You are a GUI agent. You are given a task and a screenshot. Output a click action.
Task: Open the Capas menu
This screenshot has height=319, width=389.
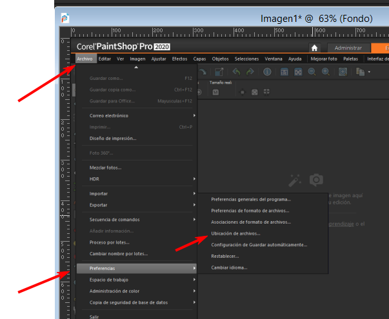coord(200,59)
